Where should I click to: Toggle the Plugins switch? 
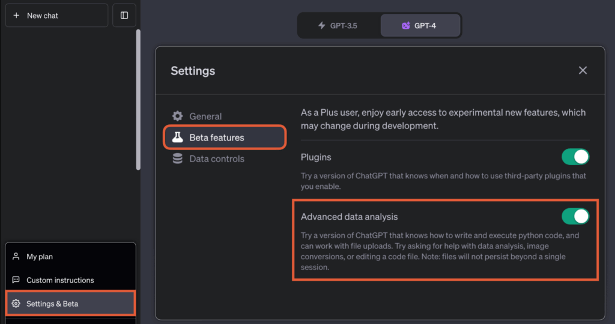575,157
